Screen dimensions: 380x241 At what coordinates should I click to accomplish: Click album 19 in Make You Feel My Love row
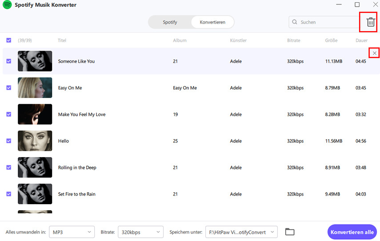coord(175,115)
